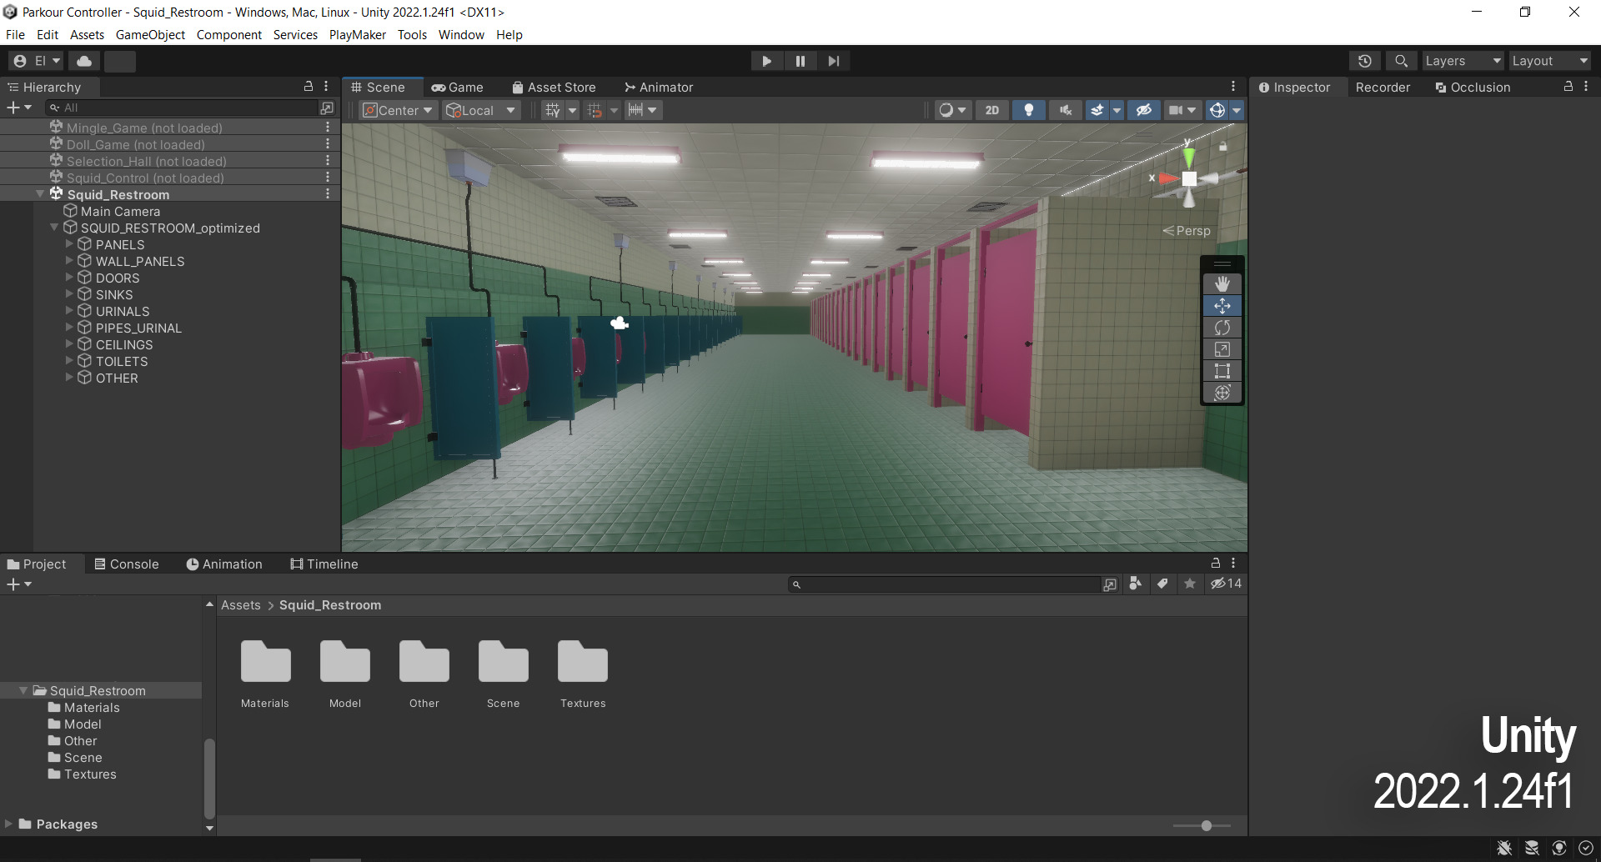
Task: Click Search by Label icon in Project
Action: [1162, 584]
